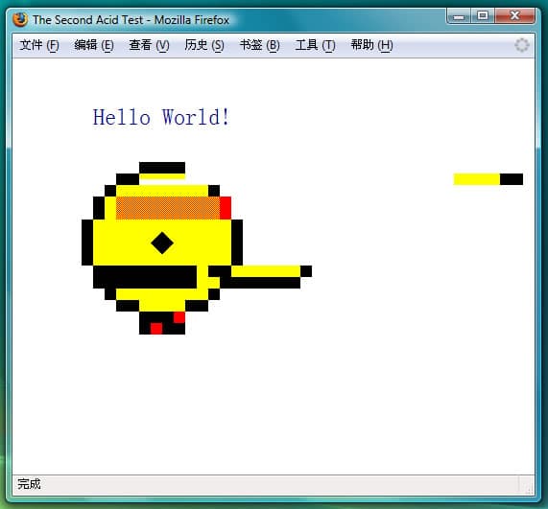The height and width of the screenshot is (509, 548).
Task: Open the 编辑 (E) menu
Action: coord(94,45)
